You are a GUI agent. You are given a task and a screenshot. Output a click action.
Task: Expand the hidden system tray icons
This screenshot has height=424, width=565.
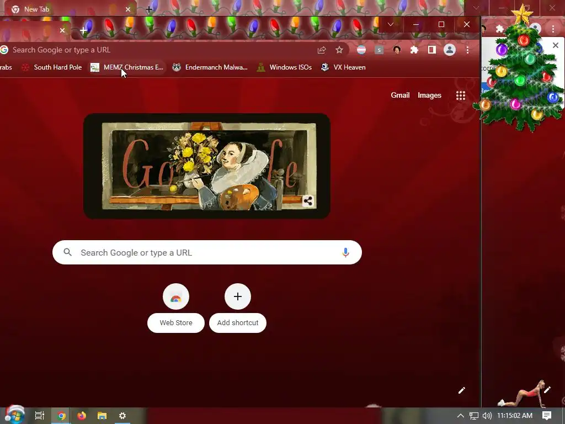click(x=461, y=416)
